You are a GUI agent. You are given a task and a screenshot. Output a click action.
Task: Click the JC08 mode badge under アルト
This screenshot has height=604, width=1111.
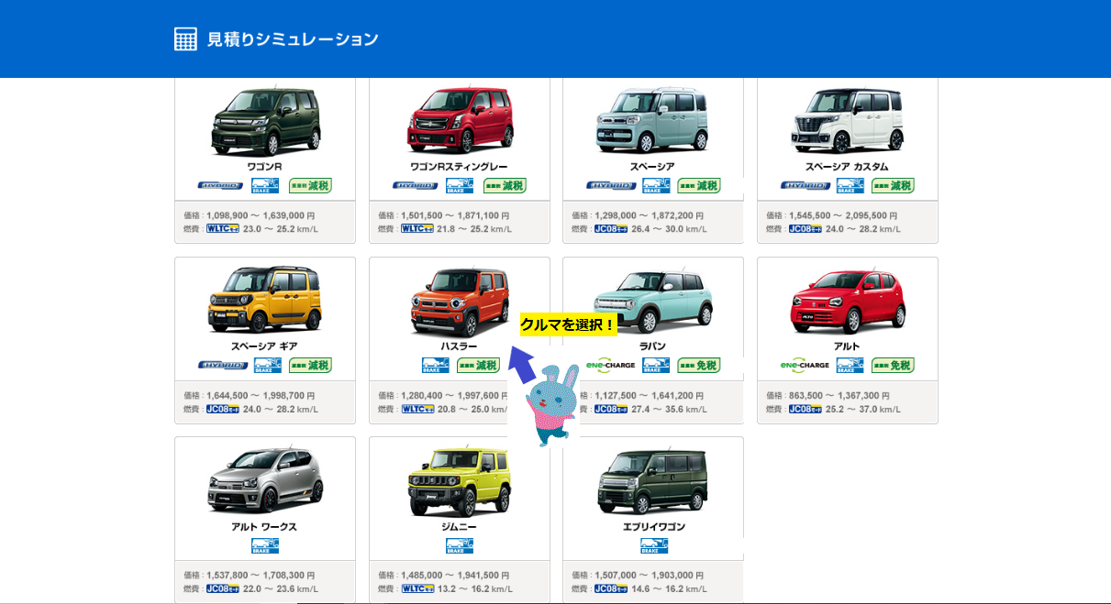coord(805,409)
